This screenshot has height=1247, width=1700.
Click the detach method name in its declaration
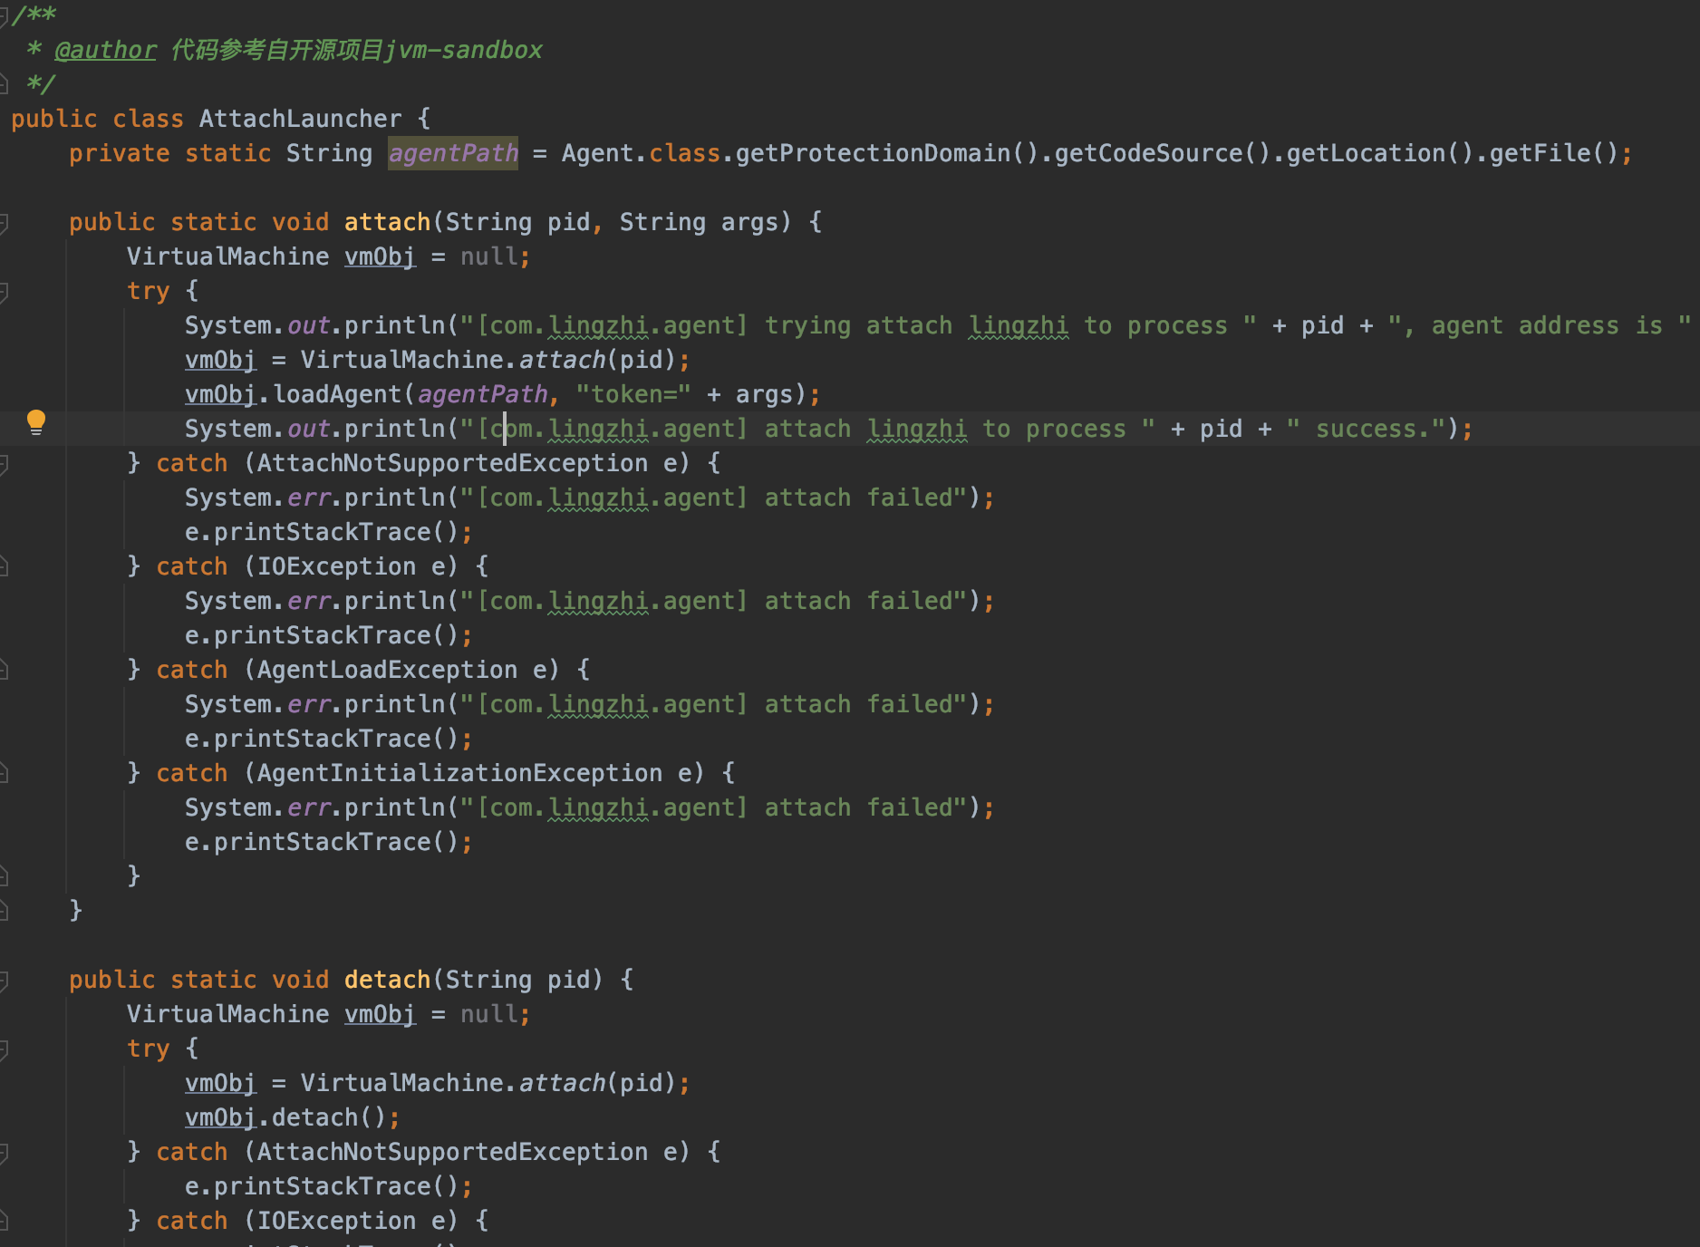[x=387, y=980]
